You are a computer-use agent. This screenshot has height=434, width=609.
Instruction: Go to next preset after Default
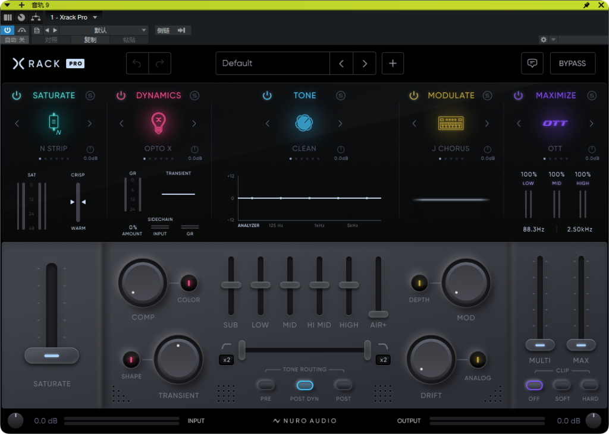(x=365, y=64)
